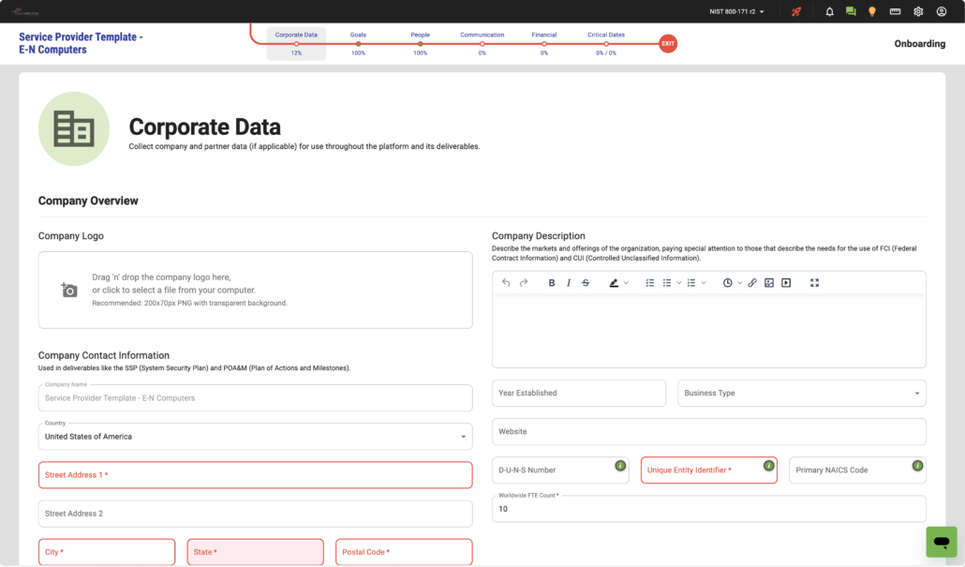Open the user account icon

pyautogui.click(x=942, y=11)
